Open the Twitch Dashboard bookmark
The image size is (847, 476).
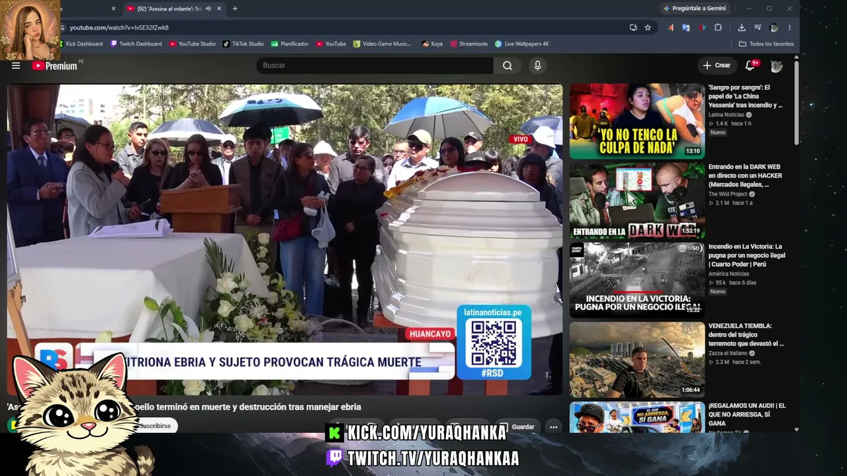(136, 44)
